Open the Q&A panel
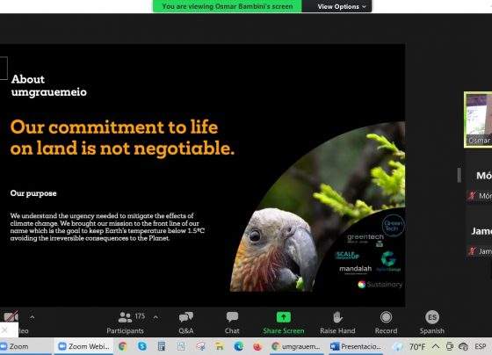 [186, 322]
